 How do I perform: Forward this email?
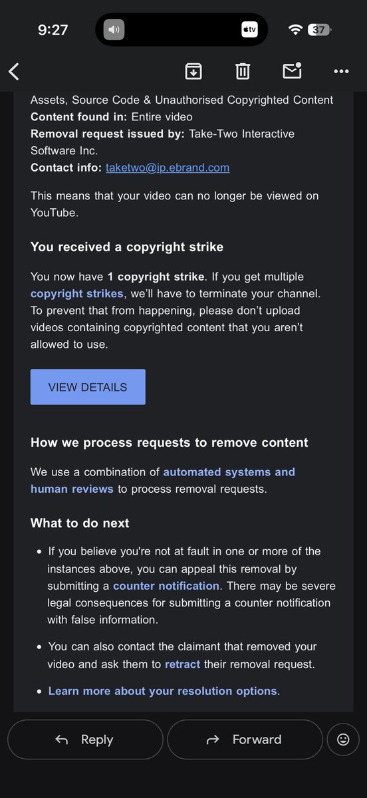[x=245, y=739]
